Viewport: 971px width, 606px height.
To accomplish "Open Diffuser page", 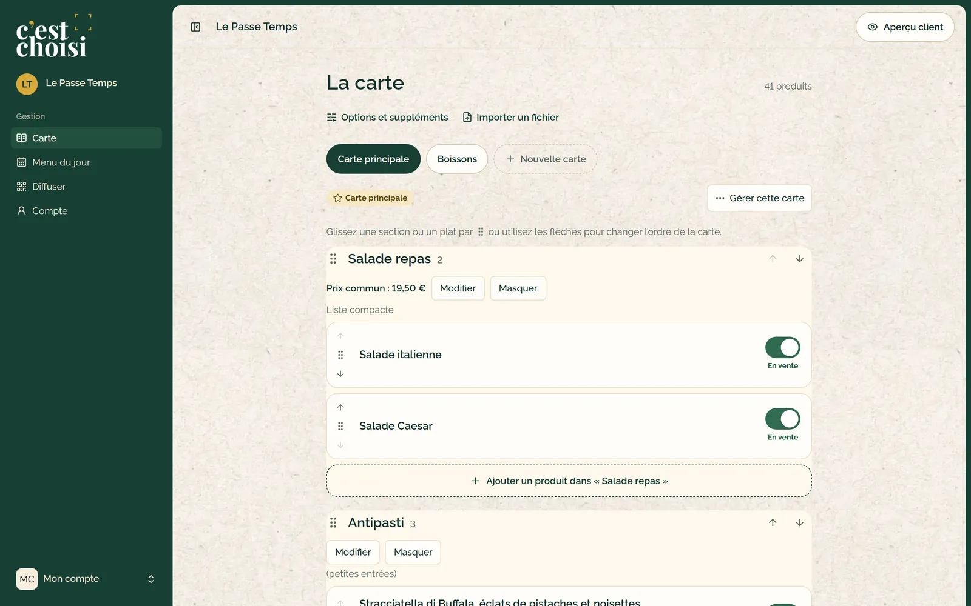I will point(86,187).
